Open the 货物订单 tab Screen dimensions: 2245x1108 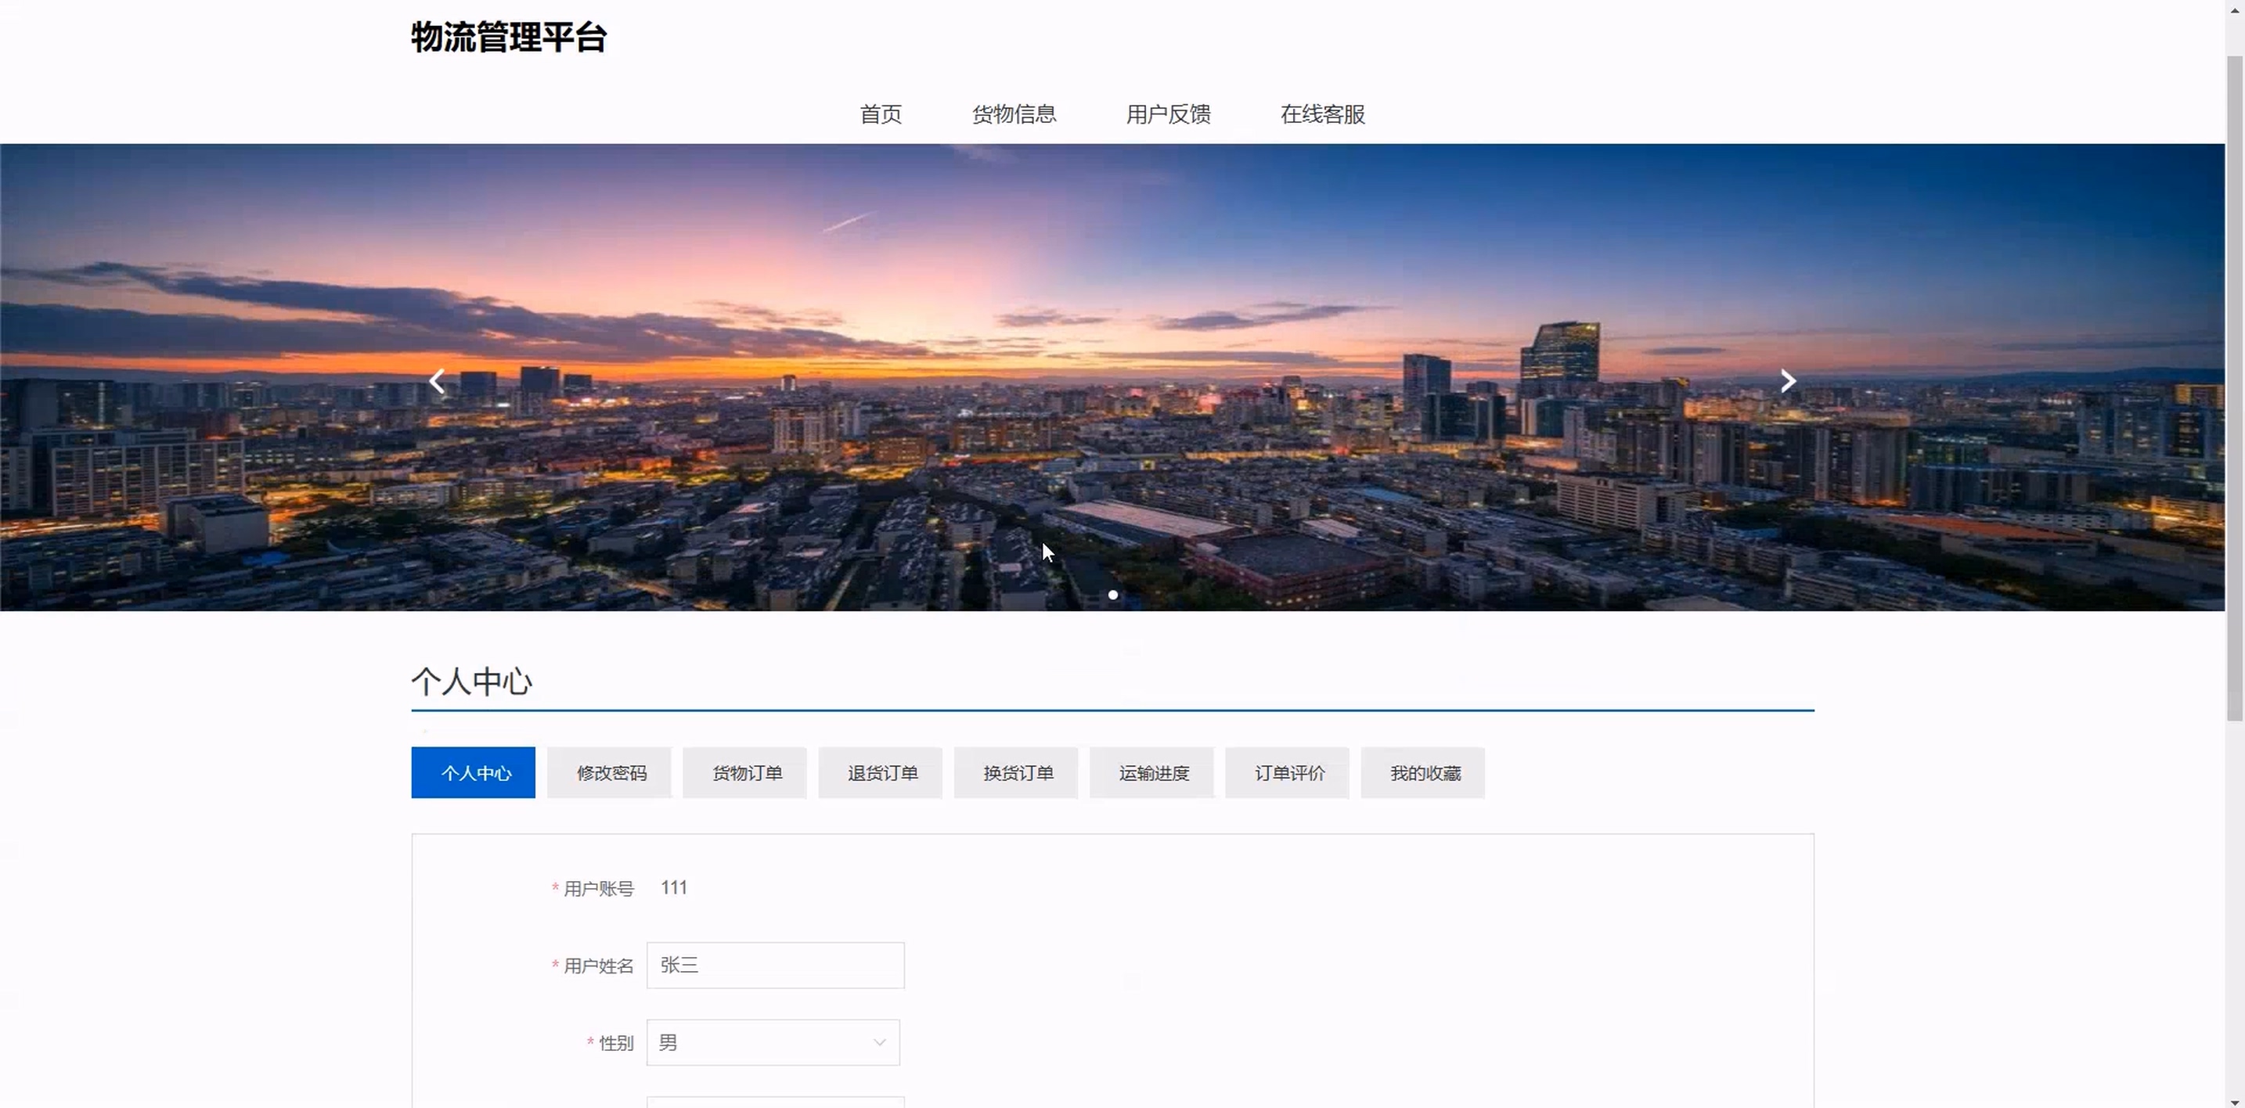(x=746, y=772)
